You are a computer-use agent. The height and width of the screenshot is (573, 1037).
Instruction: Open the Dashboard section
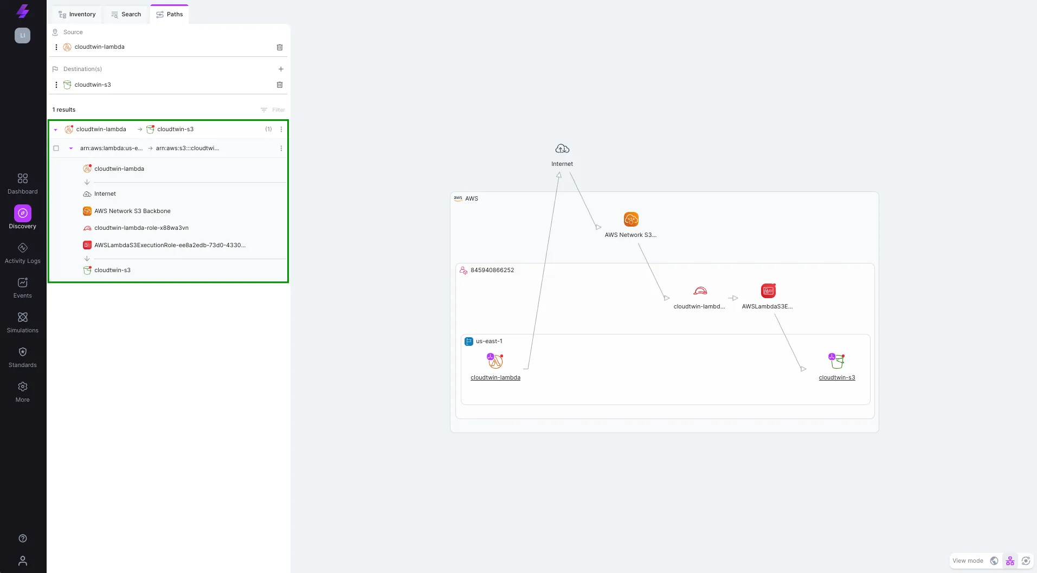[x=22, y=183]
